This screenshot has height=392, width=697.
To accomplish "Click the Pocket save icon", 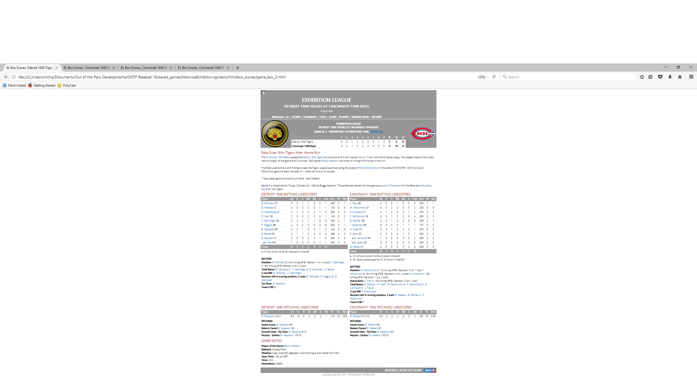I will (x=660, y=77).
